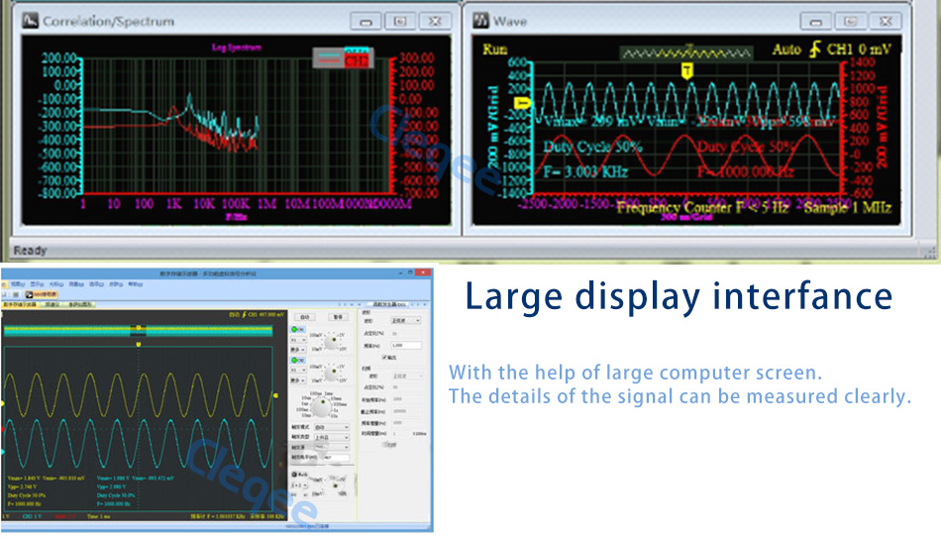Image resolution: width=941 pixels, height=541 pixels.
Task: Click the Correlation/Spectrum window title icon
Action: coord(30,20)
